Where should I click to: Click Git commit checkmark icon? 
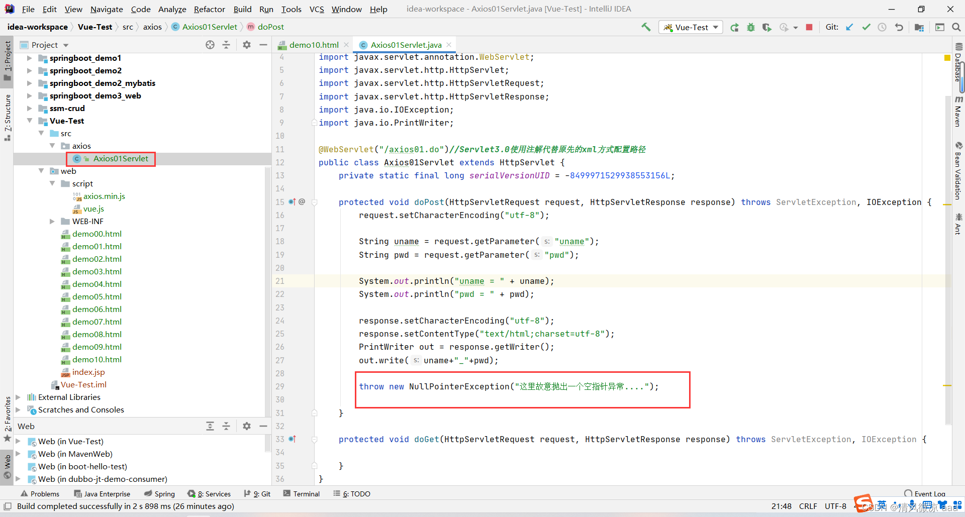click(x=866, y=27)
